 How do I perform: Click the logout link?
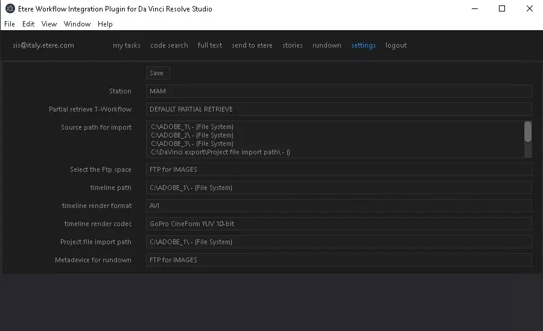point(396,45)
